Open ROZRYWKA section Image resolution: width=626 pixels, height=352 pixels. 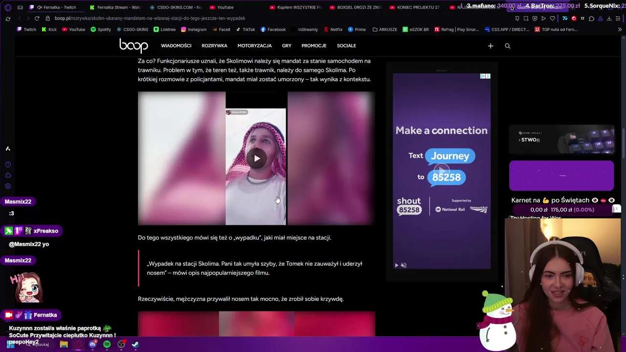click(214, 46)
